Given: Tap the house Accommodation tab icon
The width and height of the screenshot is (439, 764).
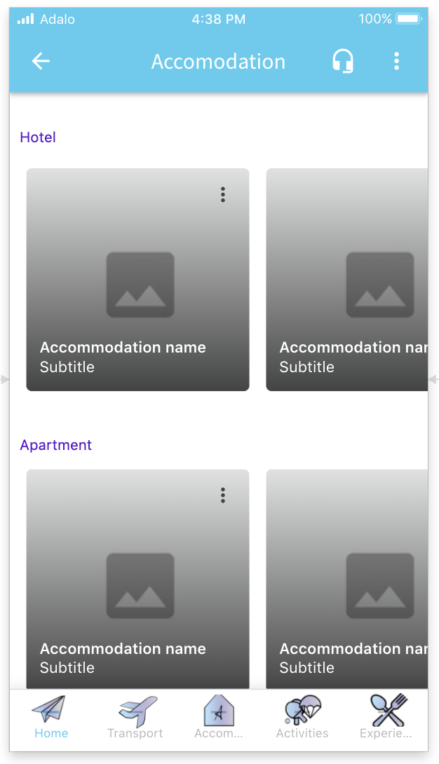Looking at the screenshot, I should [218, 711].
